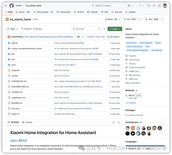Screen dimensions: 172x155
Task: Expand the main branch dropdown
Action: (13, 29)
